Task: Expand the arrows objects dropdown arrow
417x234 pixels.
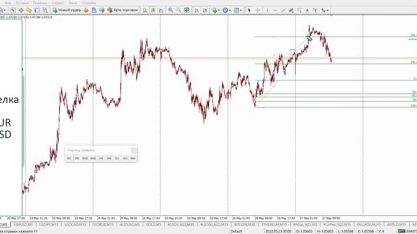Action: pos(328,10)
